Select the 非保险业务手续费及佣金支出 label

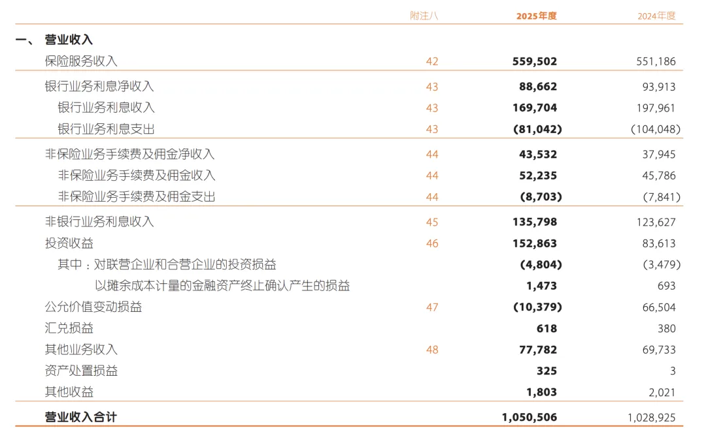(137, 196)
